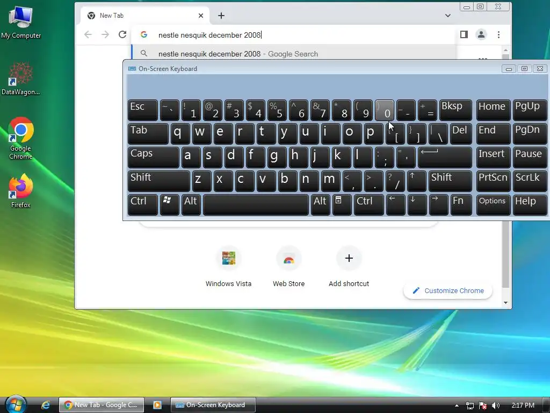Choose the 'nestle nesquik december 2008' Google Search suggestion
The height and width of the screenshot is (413, 550).
click(294, 54)
